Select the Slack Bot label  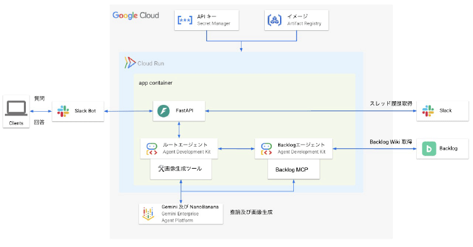(85, 111)
